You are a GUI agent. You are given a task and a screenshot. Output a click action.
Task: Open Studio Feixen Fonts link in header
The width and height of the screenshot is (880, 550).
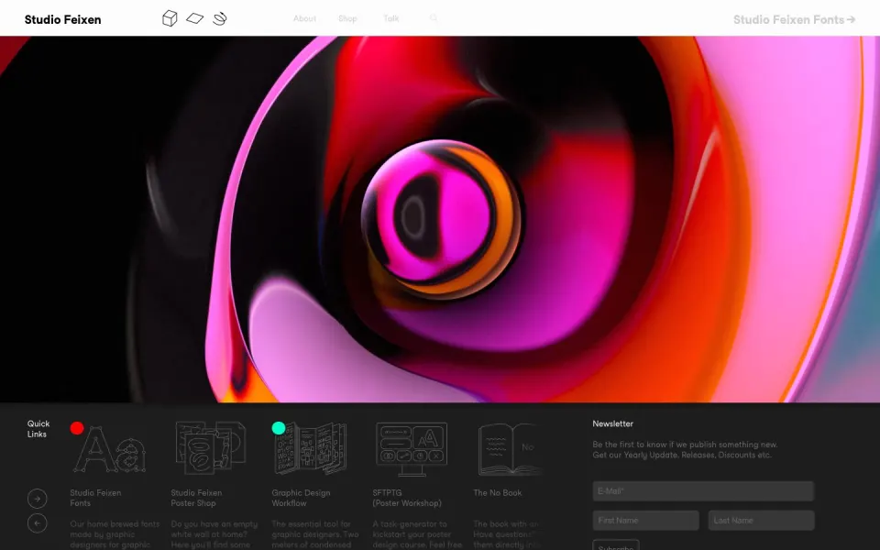(x=794, y=19)
